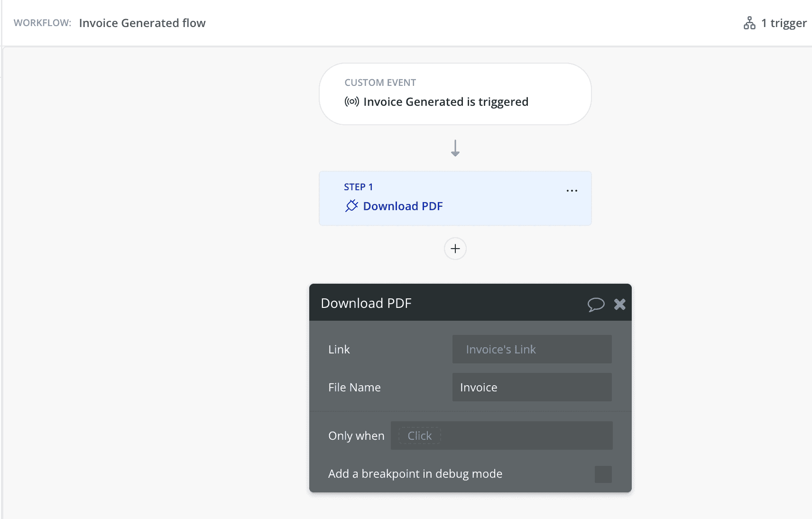Viewport: 812px width, 519px height.
Task: Click the trigger hierarchy icon
Action: click(x=749, y=23)
